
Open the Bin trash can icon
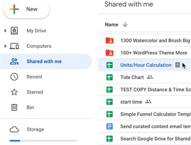pyautogui.click(x=14, y=107)
